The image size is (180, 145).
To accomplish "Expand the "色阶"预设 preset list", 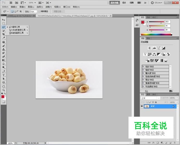I will [x=143, y=67].
